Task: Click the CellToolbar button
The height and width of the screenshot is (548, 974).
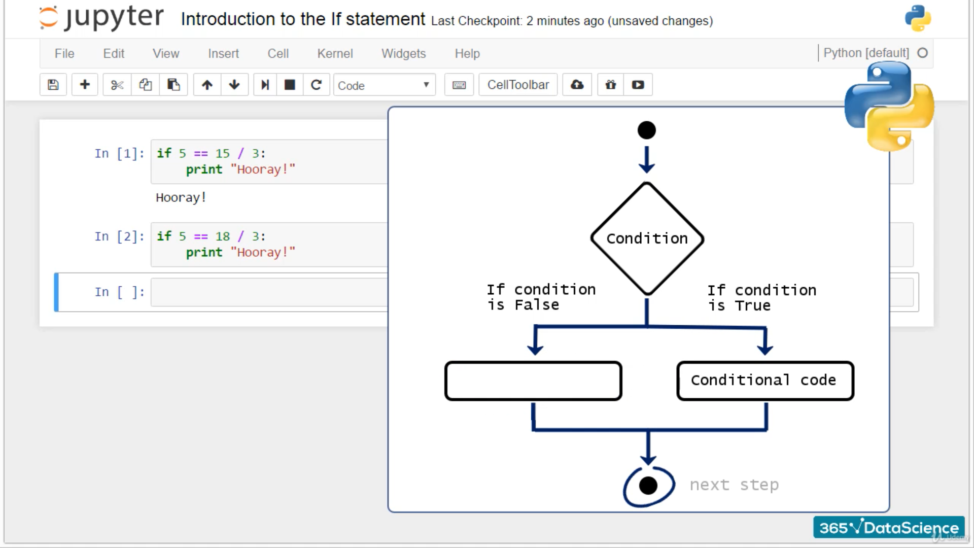Action: [518, 85]
